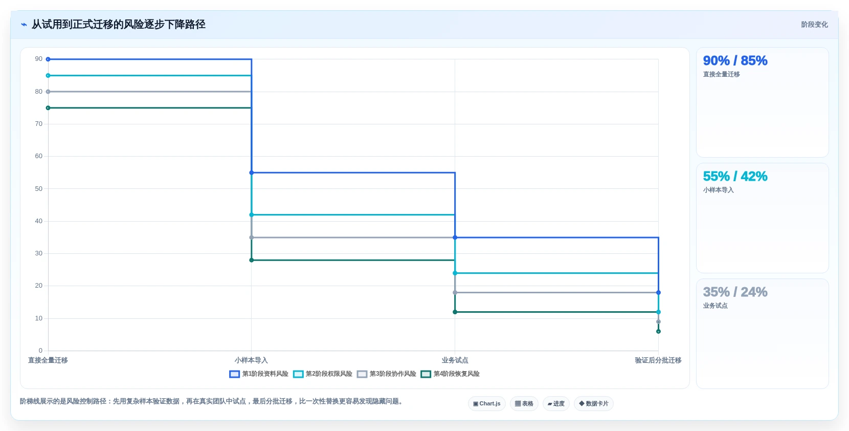Toggle the 第4阶段恢复风险 legend swatch
Viewport: 849px width, 431px height.
click(426, 374)
